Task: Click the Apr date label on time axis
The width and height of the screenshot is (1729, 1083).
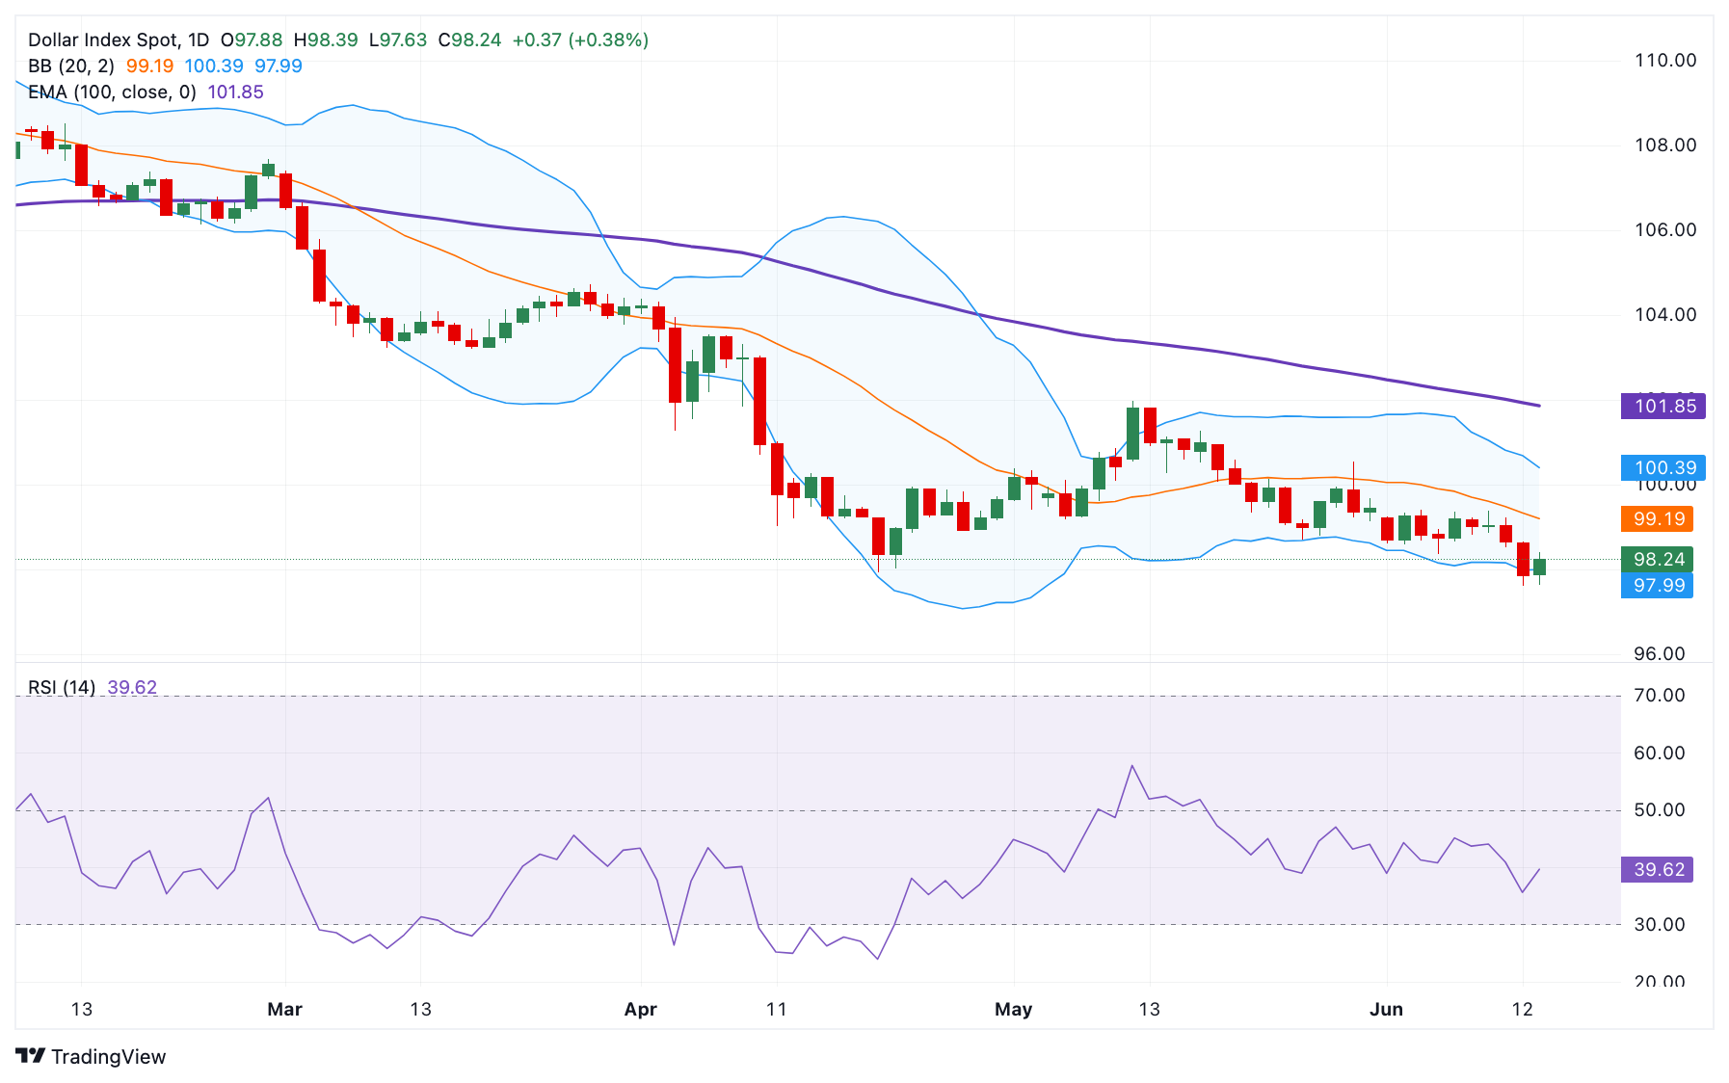Action: [x=640, y=1009]
